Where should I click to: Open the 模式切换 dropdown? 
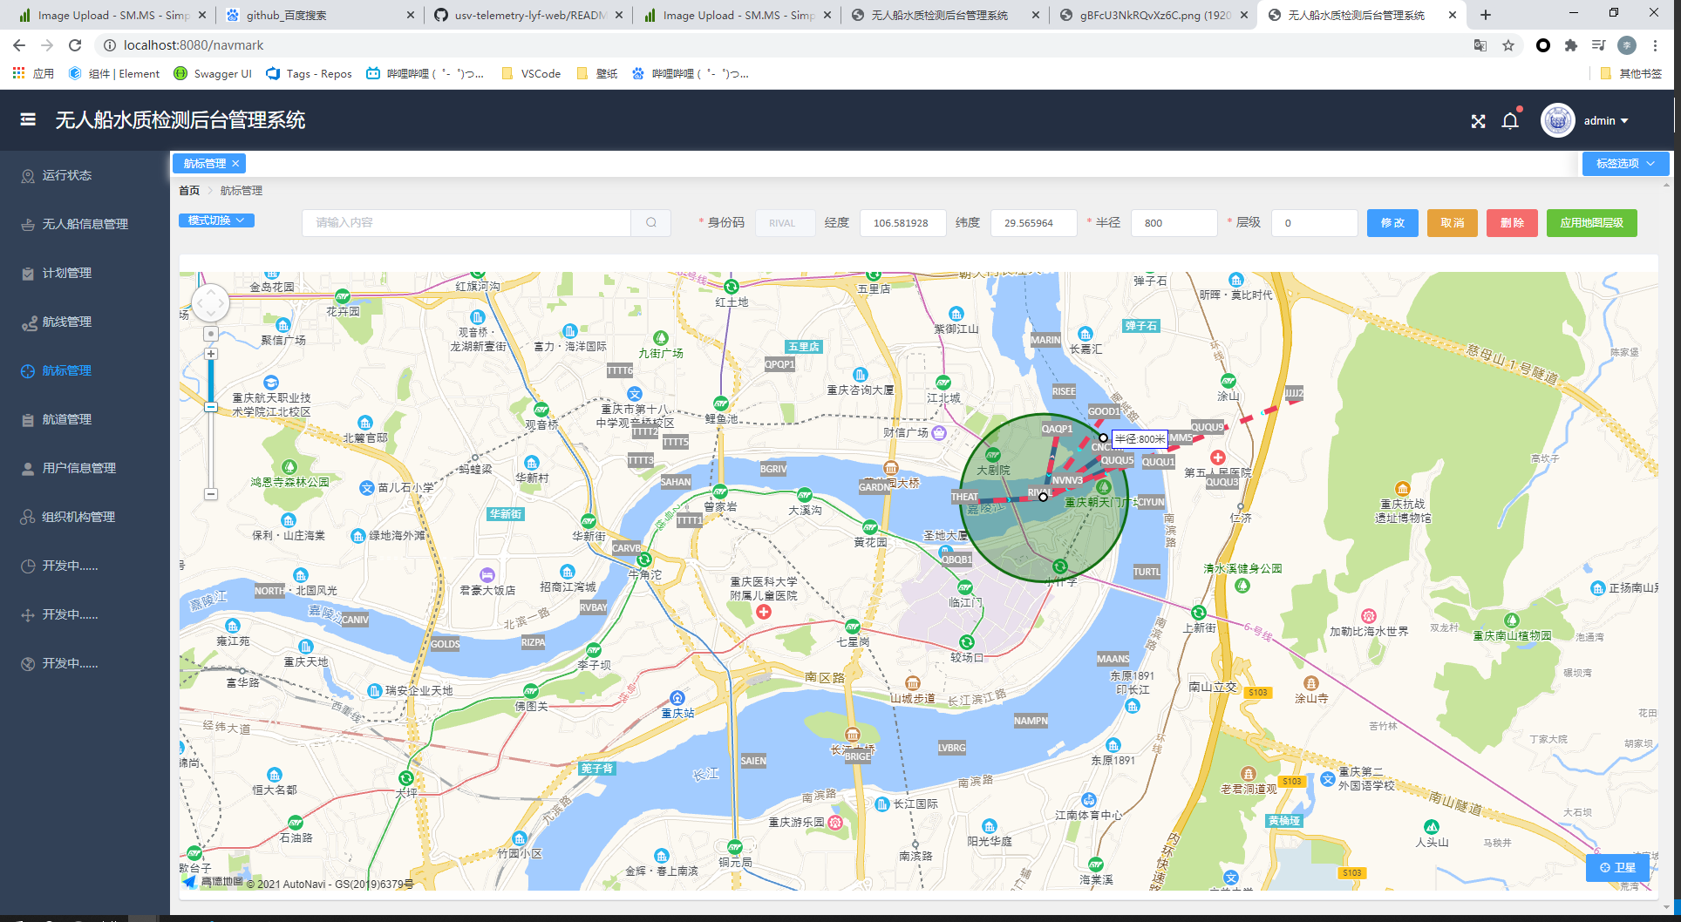[x=216, y=220]
